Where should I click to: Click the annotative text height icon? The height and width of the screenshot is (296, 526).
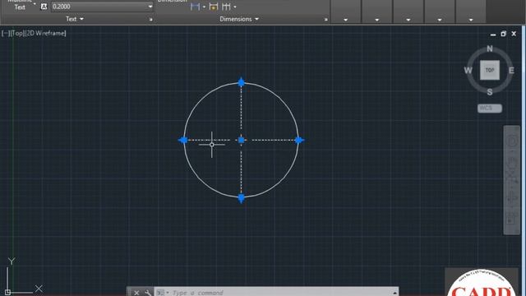pyautogui.click(x=44, y=7)
